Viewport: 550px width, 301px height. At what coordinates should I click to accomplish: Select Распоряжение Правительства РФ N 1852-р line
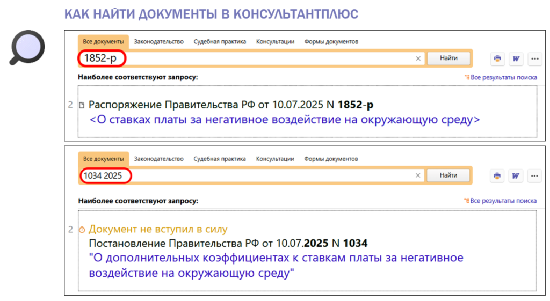click(x=231, y=105)
